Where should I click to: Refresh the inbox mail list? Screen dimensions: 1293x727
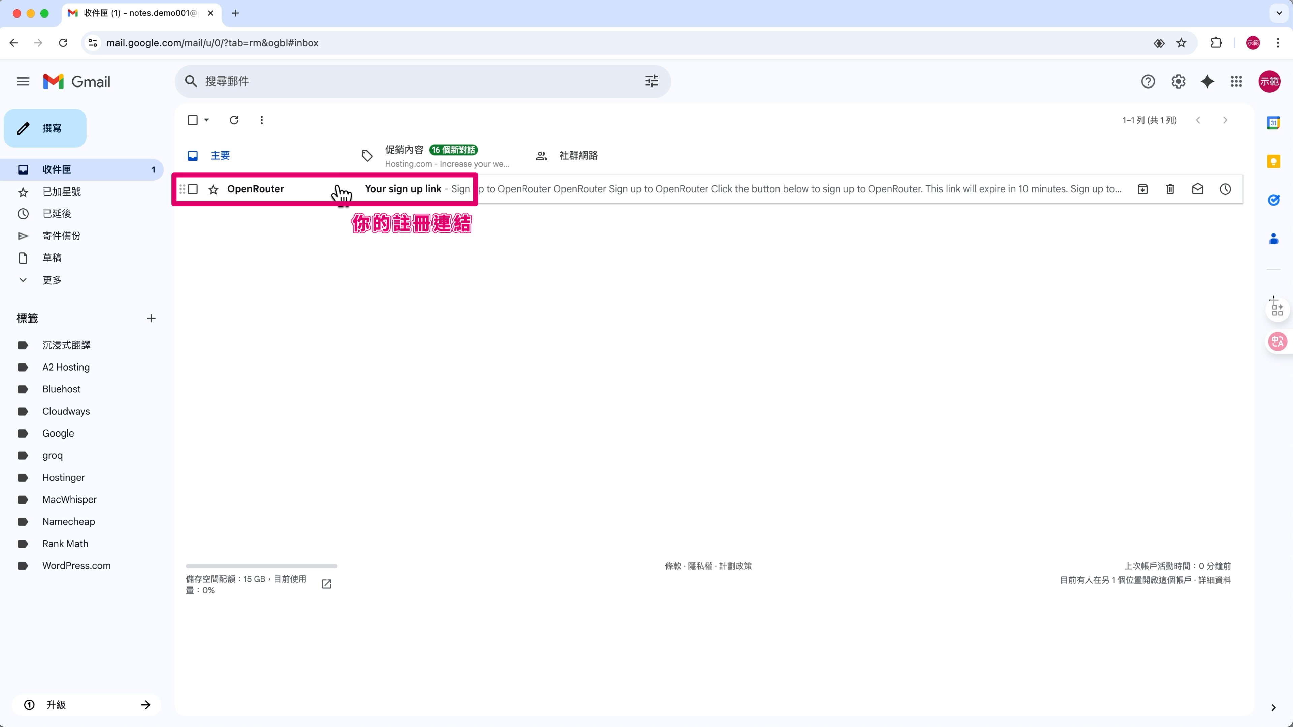[x=234, y=120]
